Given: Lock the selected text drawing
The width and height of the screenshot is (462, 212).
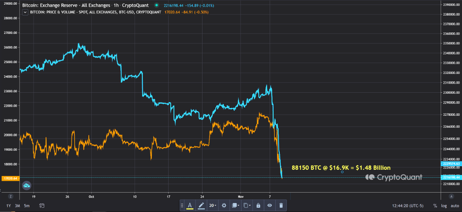Looking at the screenshot, I should (x=258, y=206).
